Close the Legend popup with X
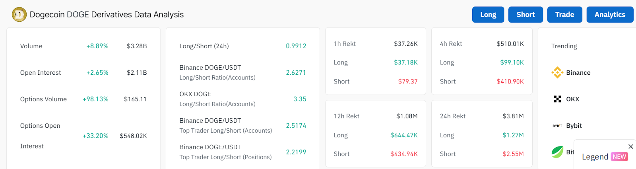The image size is (636, 169). point(630,146)
